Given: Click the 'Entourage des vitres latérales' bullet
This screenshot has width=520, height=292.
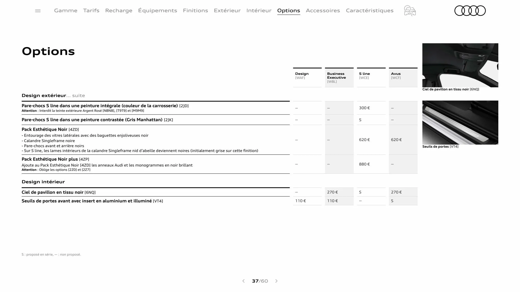Looking at the screenshot, I should pos(85,135).
